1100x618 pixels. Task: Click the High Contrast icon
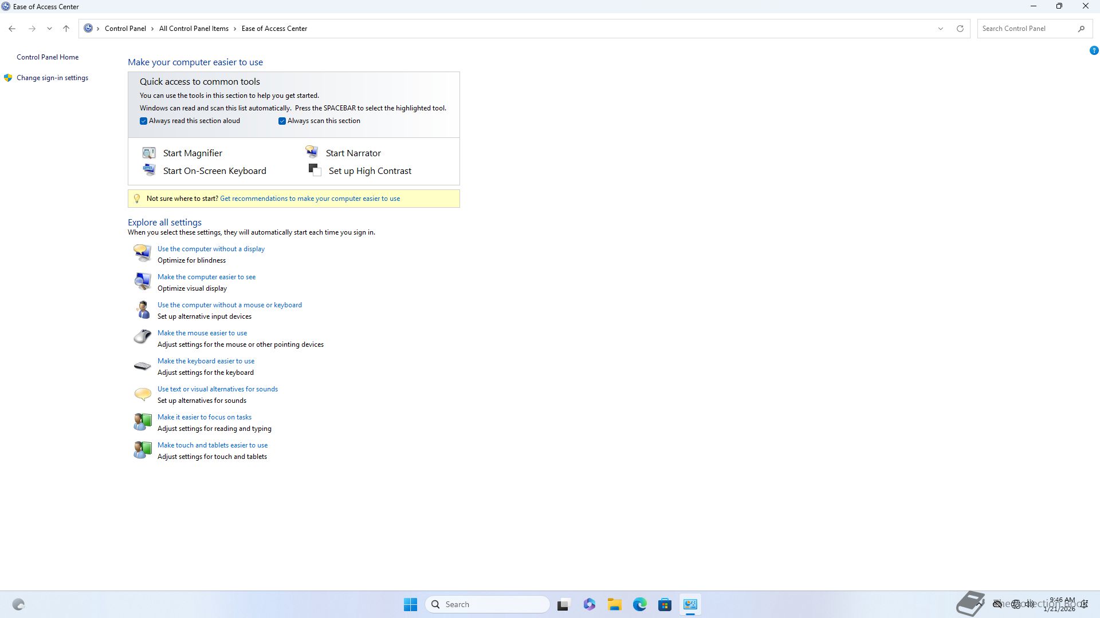tap(315, 170)
